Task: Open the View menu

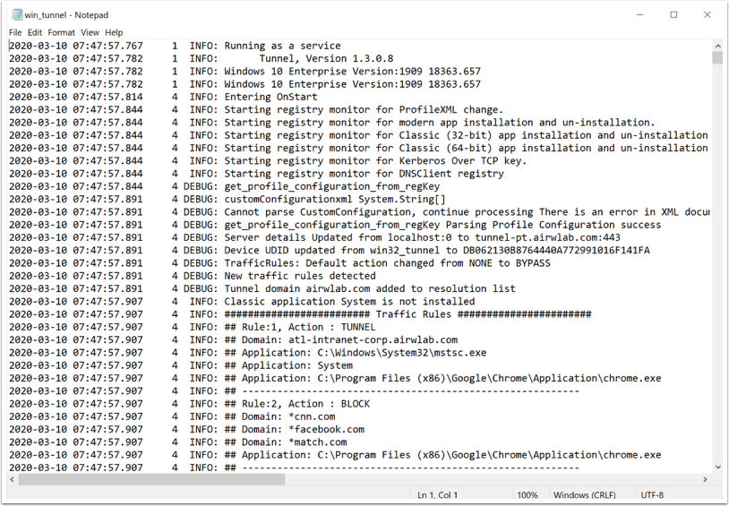Action: point(90,32)
